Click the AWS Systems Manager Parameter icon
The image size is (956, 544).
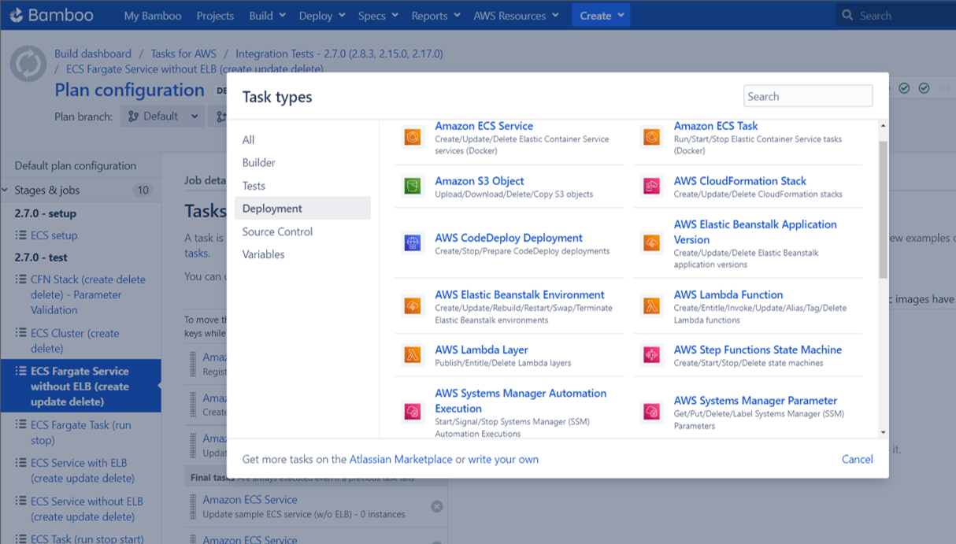click(x=651, y=412)
